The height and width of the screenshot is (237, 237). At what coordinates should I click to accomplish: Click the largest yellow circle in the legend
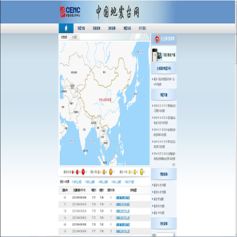pyautogui.click(x=142, y=172)
